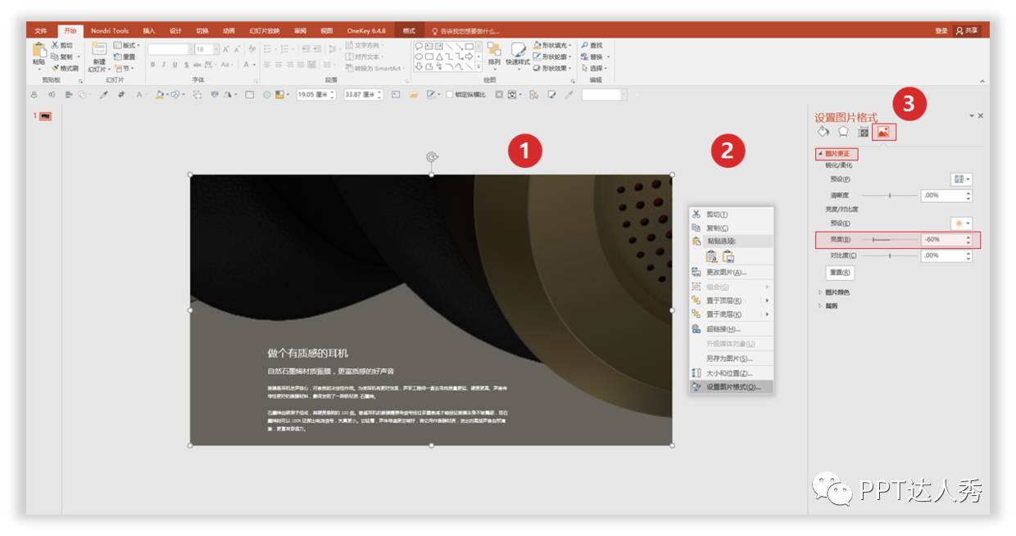Select slide 1 thumbnail in slide panel

[x=45, y=116]
